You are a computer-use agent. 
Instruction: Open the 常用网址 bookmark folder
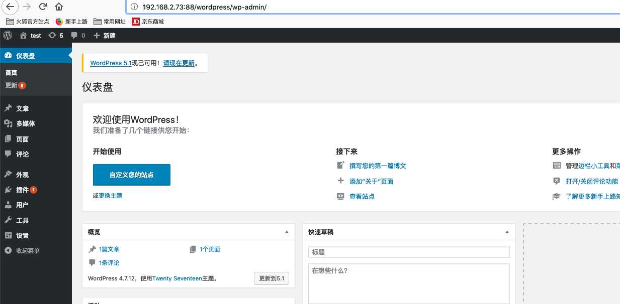pyautogui.click(x=110, y=22)
